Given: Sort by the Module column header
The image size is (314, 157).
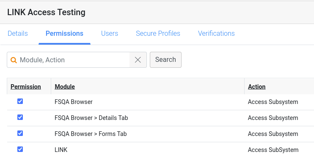Looking at the screenshot, I should tap(65, 87).
